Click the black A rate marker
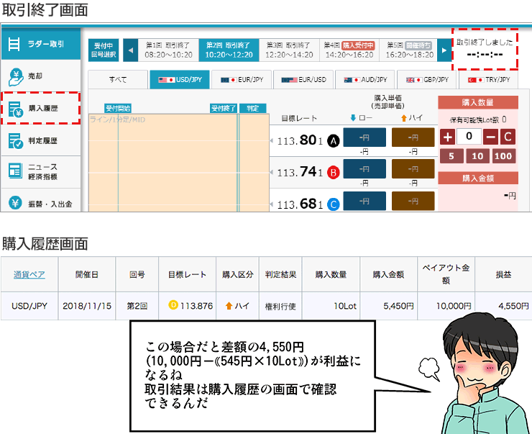The height and width of the screenshot is (434, 532). pyautogui.click(x=333, y=141)
